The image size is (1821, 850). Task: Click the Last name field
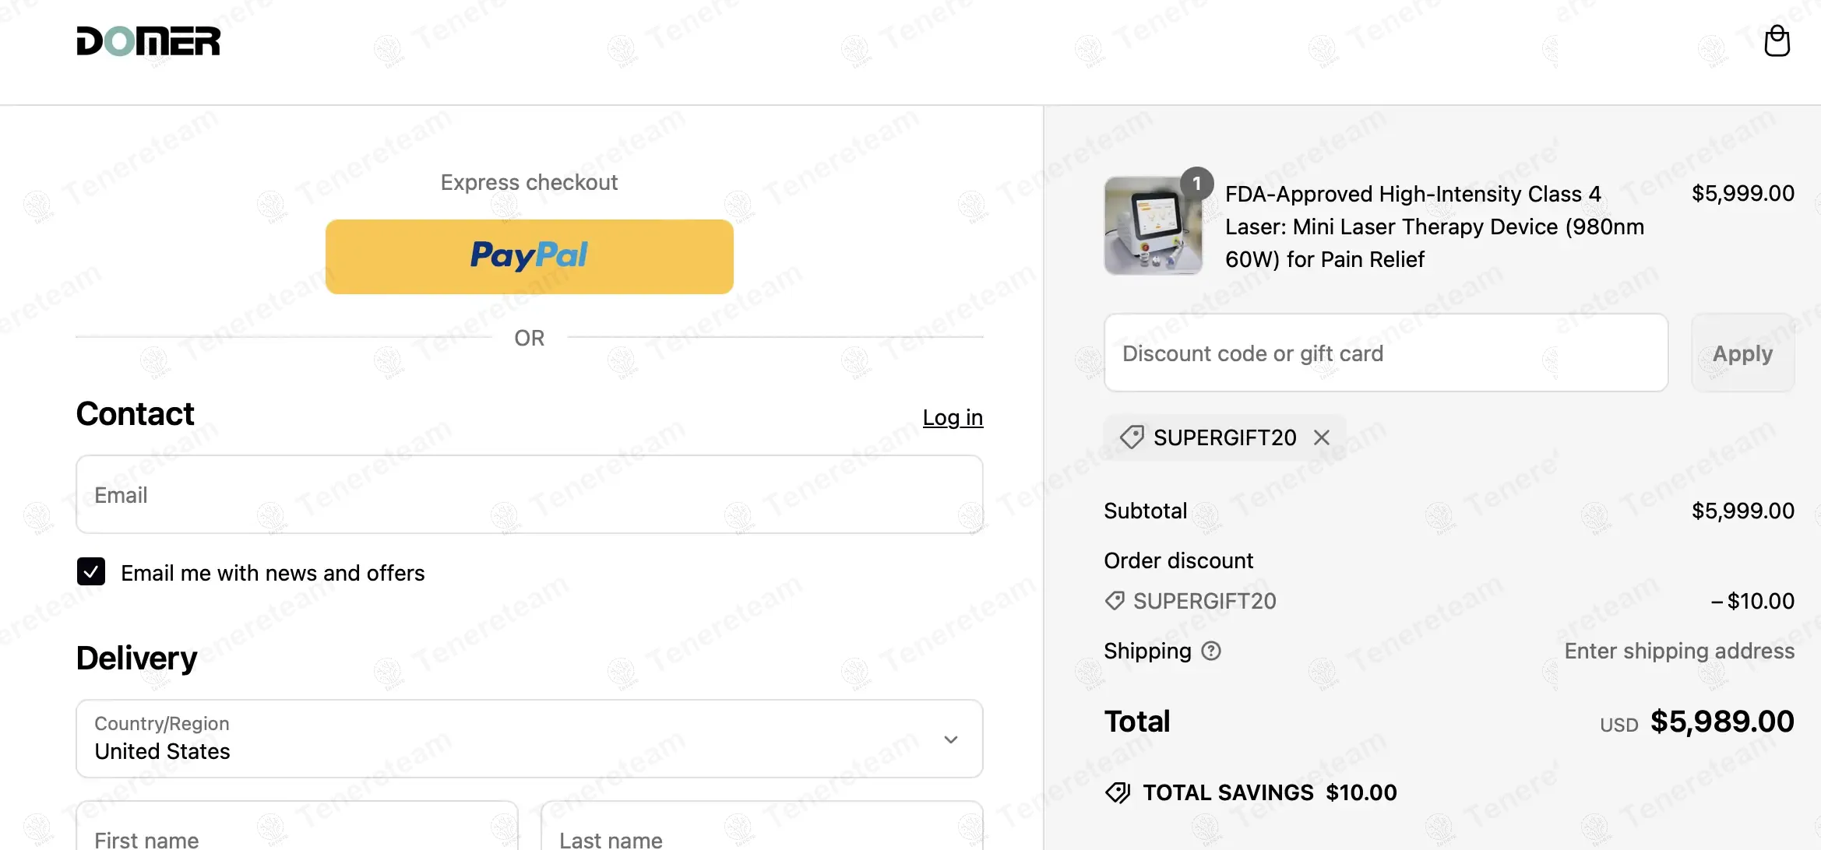[762, 833]
